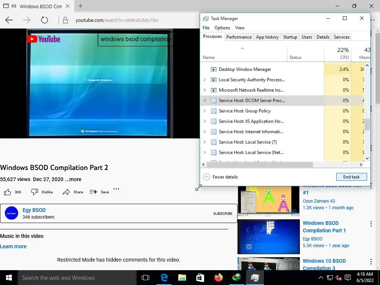Show hidden system tray icons
The height and width of the screenshot is (285, 380).
321,278
